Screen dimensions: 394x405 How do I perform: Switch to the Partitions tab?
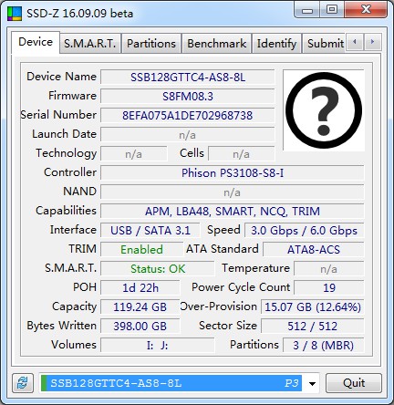(151, 44)
